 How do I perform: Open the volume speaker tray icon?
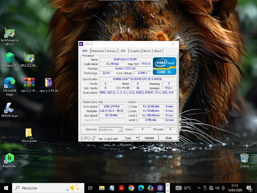tap(217, 188)
